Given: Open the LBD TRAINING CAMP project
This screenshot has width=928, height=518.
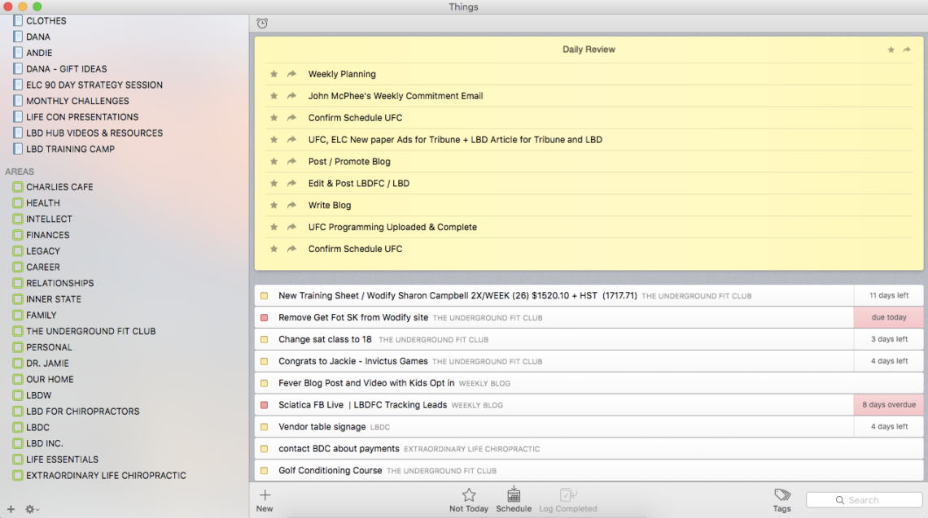Looking at the screenshot, I should click(70, 149).
